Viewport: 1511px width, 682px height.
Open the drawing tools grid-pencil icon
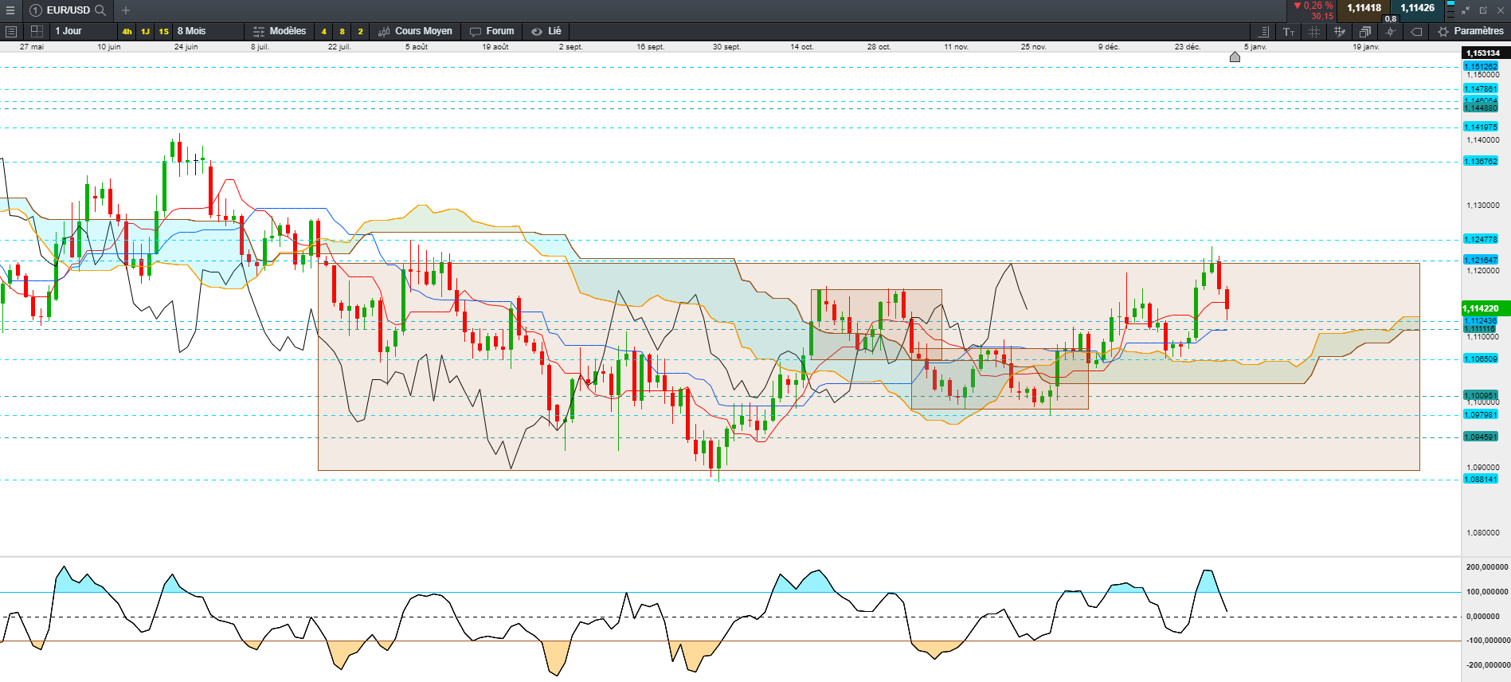pyautogui.click(x=1340, y=32)
